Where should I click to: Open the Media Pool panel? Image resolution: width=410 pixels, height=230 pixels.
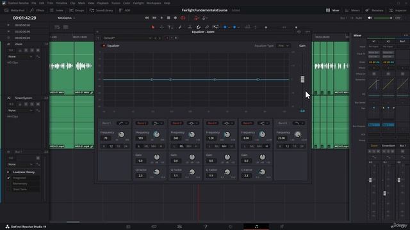tap(15, 10)
